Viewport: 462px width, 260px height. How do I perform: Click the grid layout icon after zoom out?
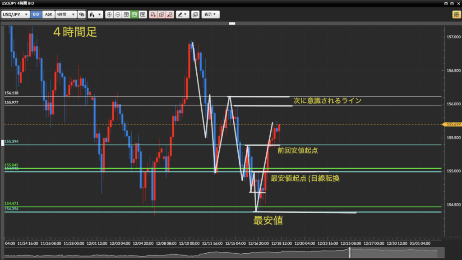pyautogui.click(x=126, y=14)
